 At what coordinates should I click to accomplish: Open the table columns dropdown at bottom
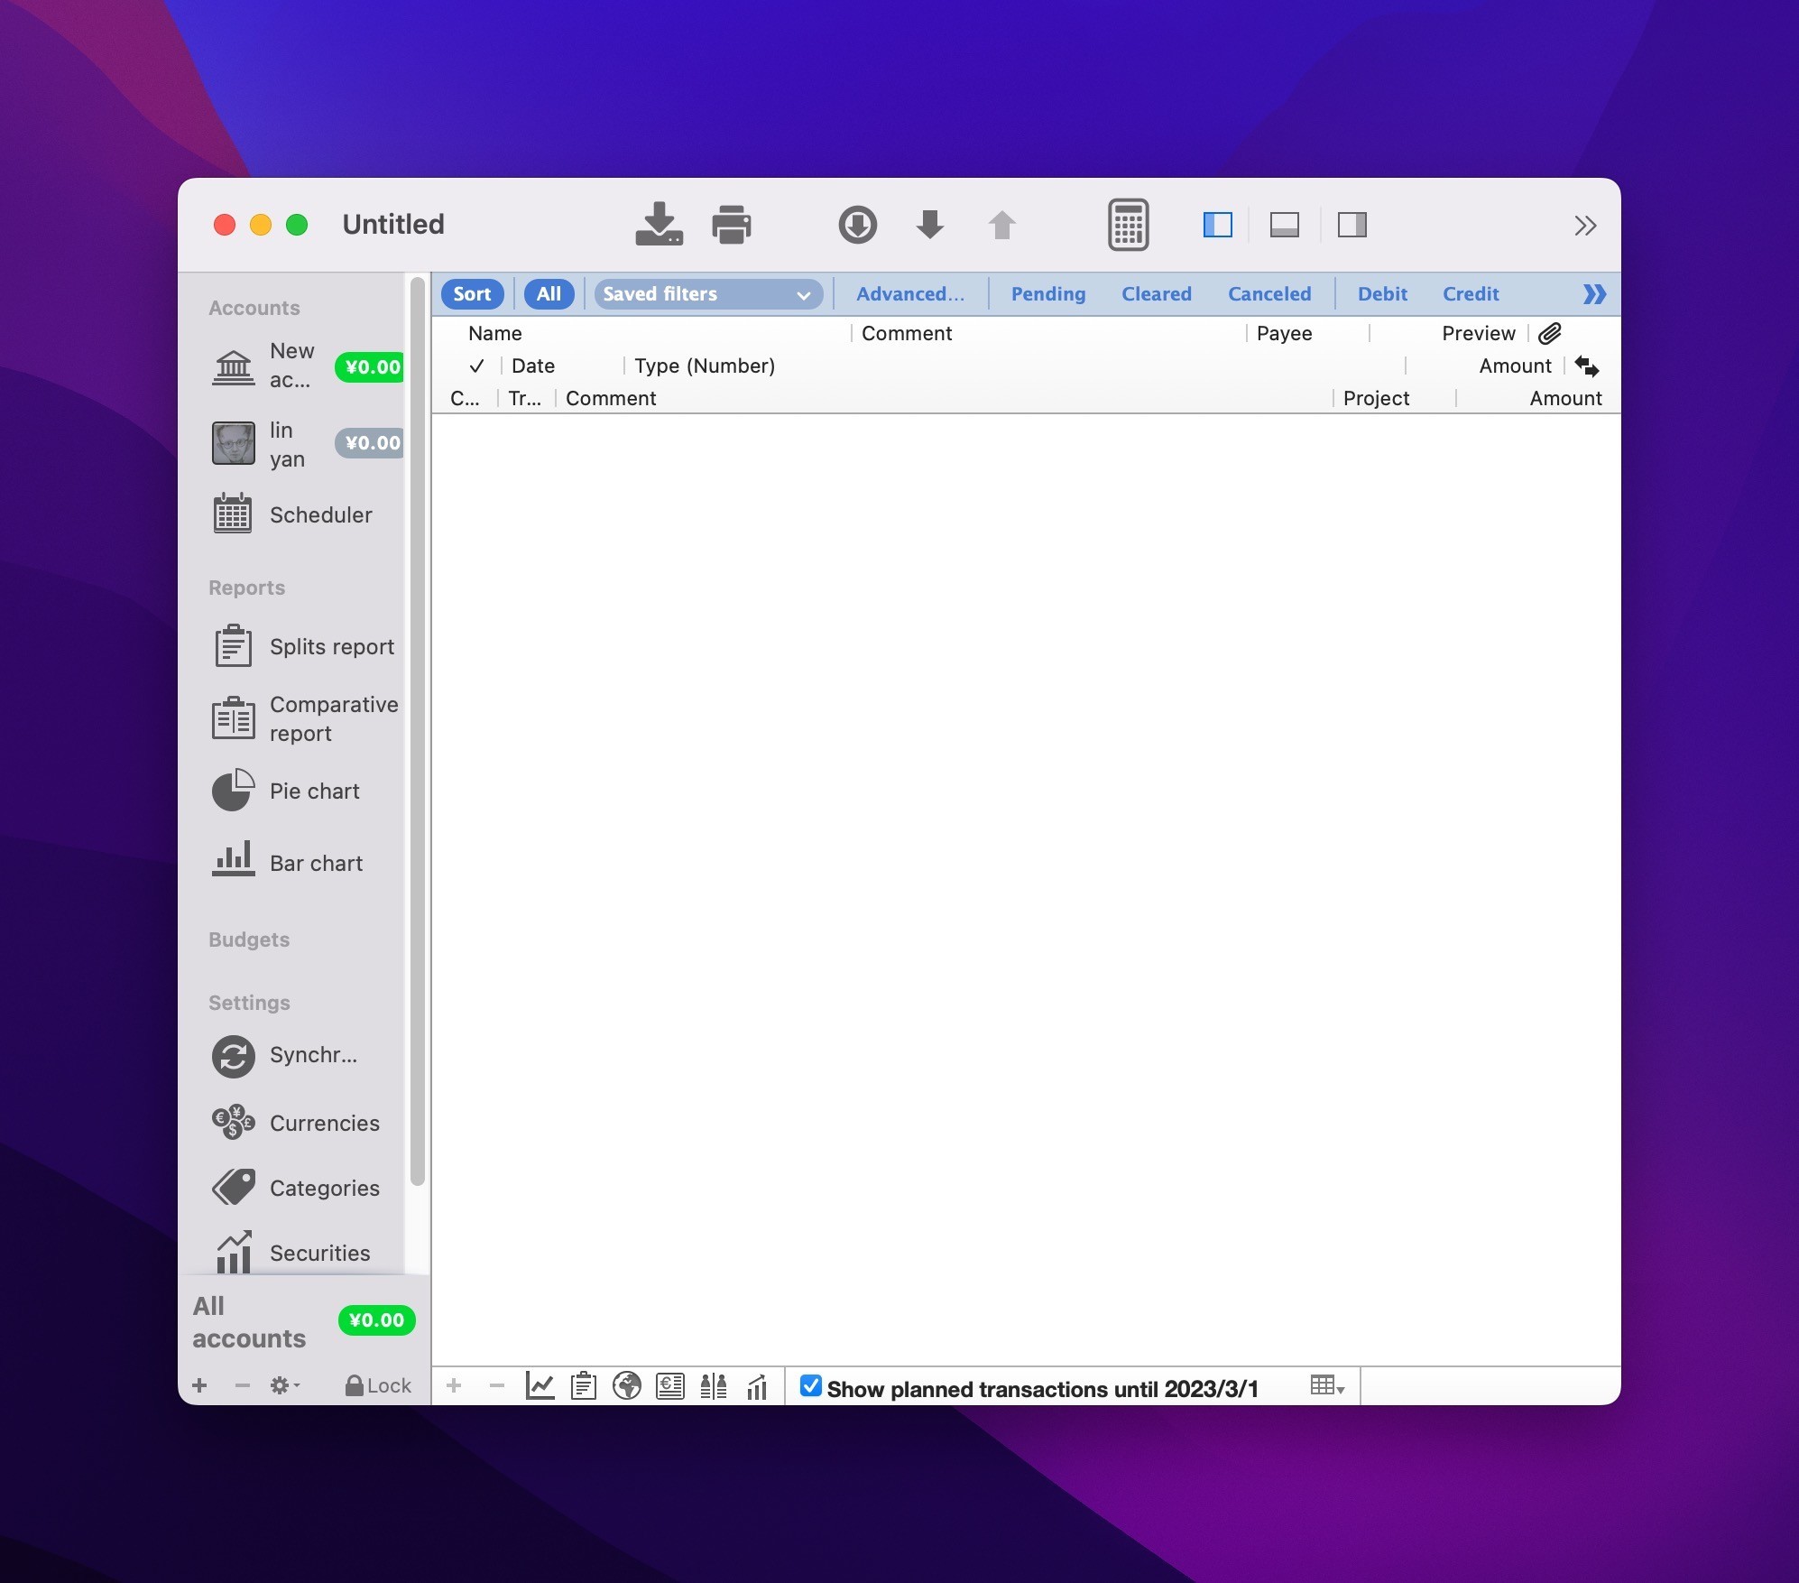pos(1326,1385)
